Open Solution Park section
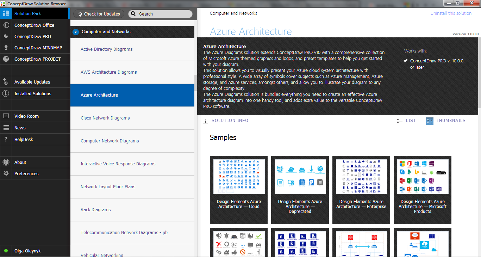Viewport: 481px width, 257px height. tap(35, 14)
